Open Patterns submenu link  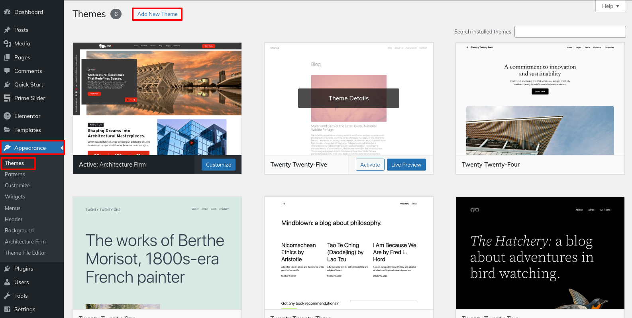tap(15, 174)
